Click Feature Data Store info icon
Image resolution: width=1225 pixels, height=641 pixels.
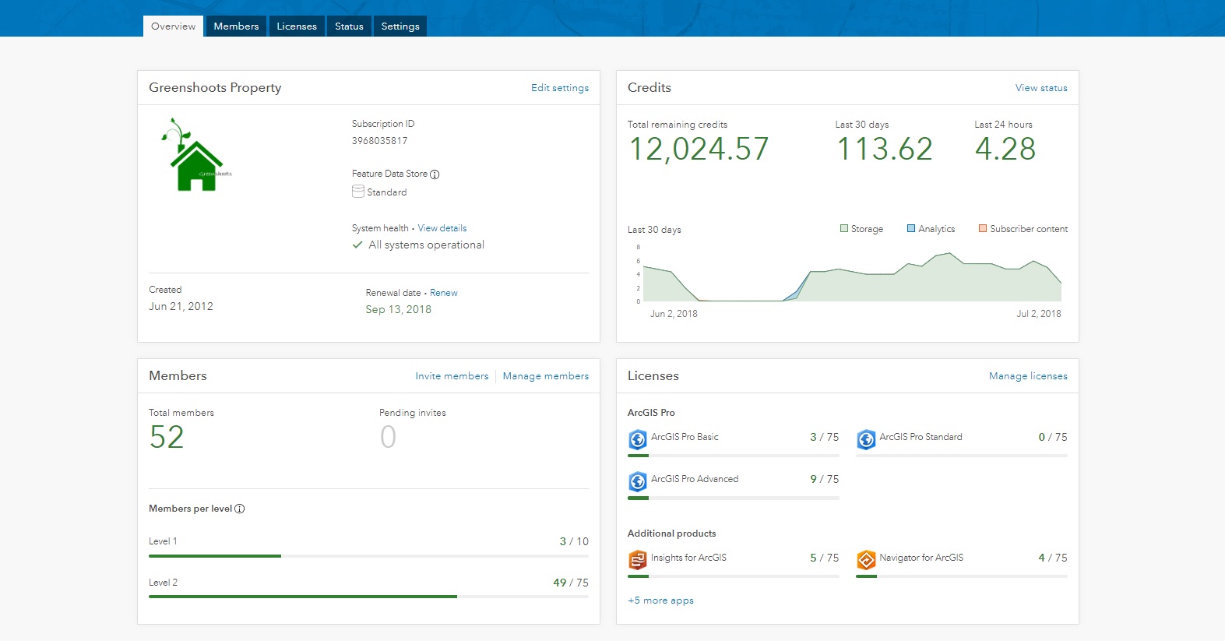point(435,174)
